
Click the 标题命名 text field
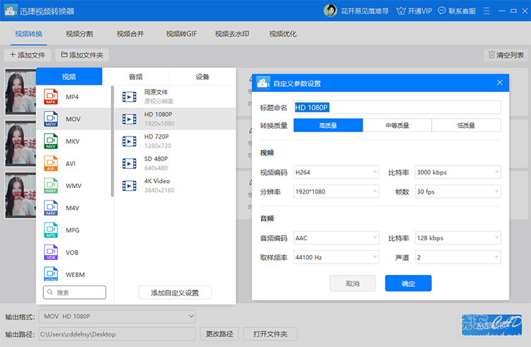(397, 107)
